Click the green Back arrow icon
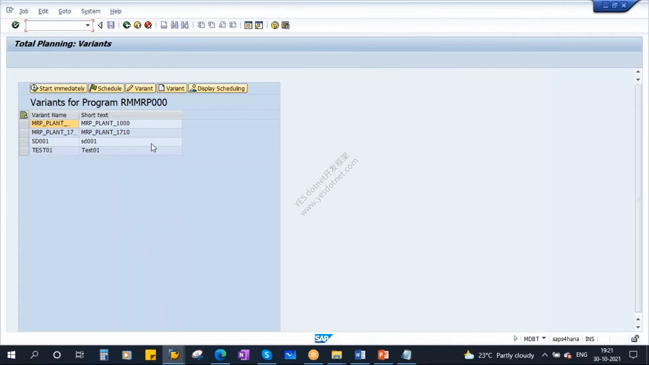This screenshot has height=365, width=649. (x=127, y=25)
